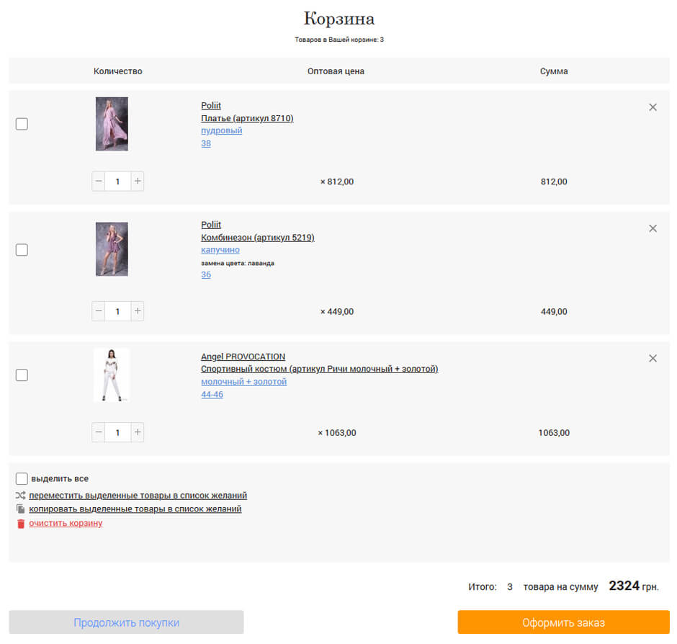
Task: Click the red trash icon to clear cart
Action: point(21,524)
